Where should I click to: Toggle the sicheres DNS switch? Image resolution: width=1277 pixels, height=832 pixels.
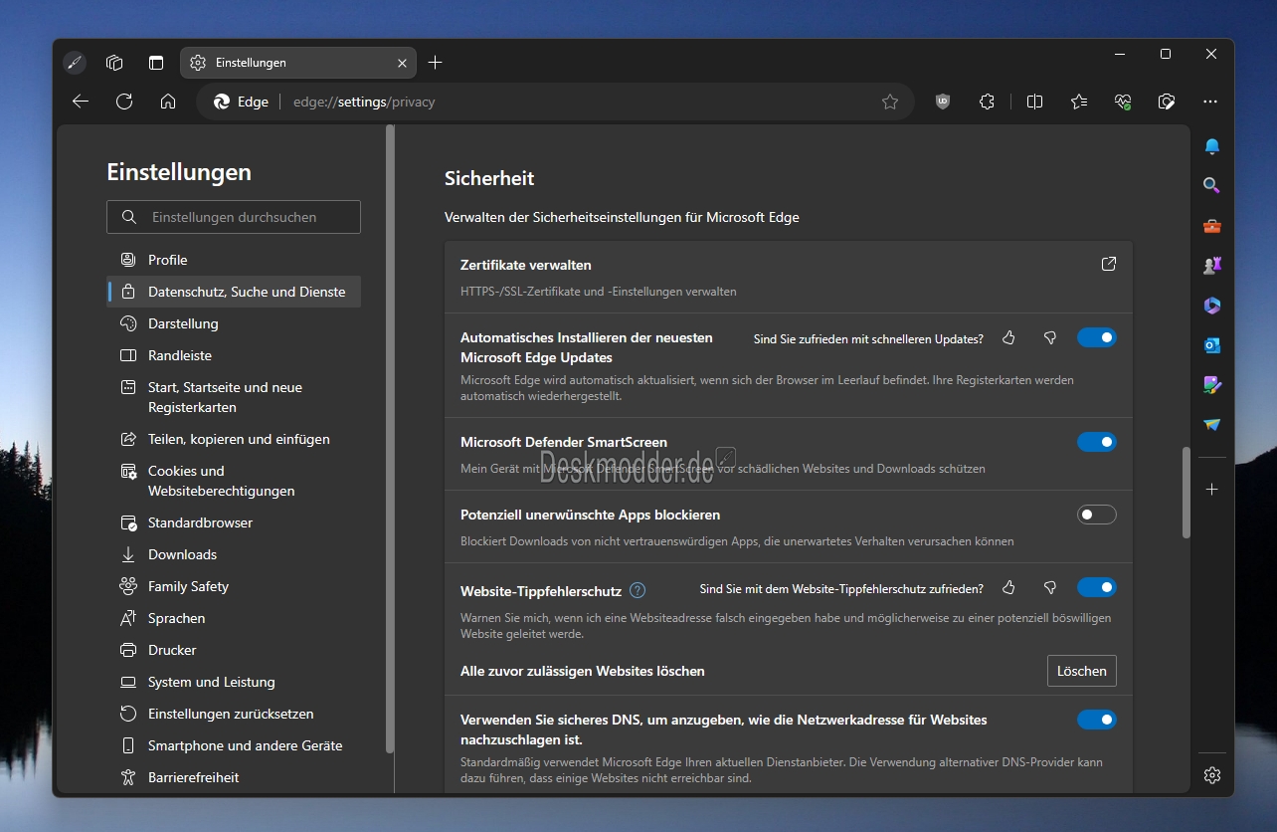(x=1097, y=720)
